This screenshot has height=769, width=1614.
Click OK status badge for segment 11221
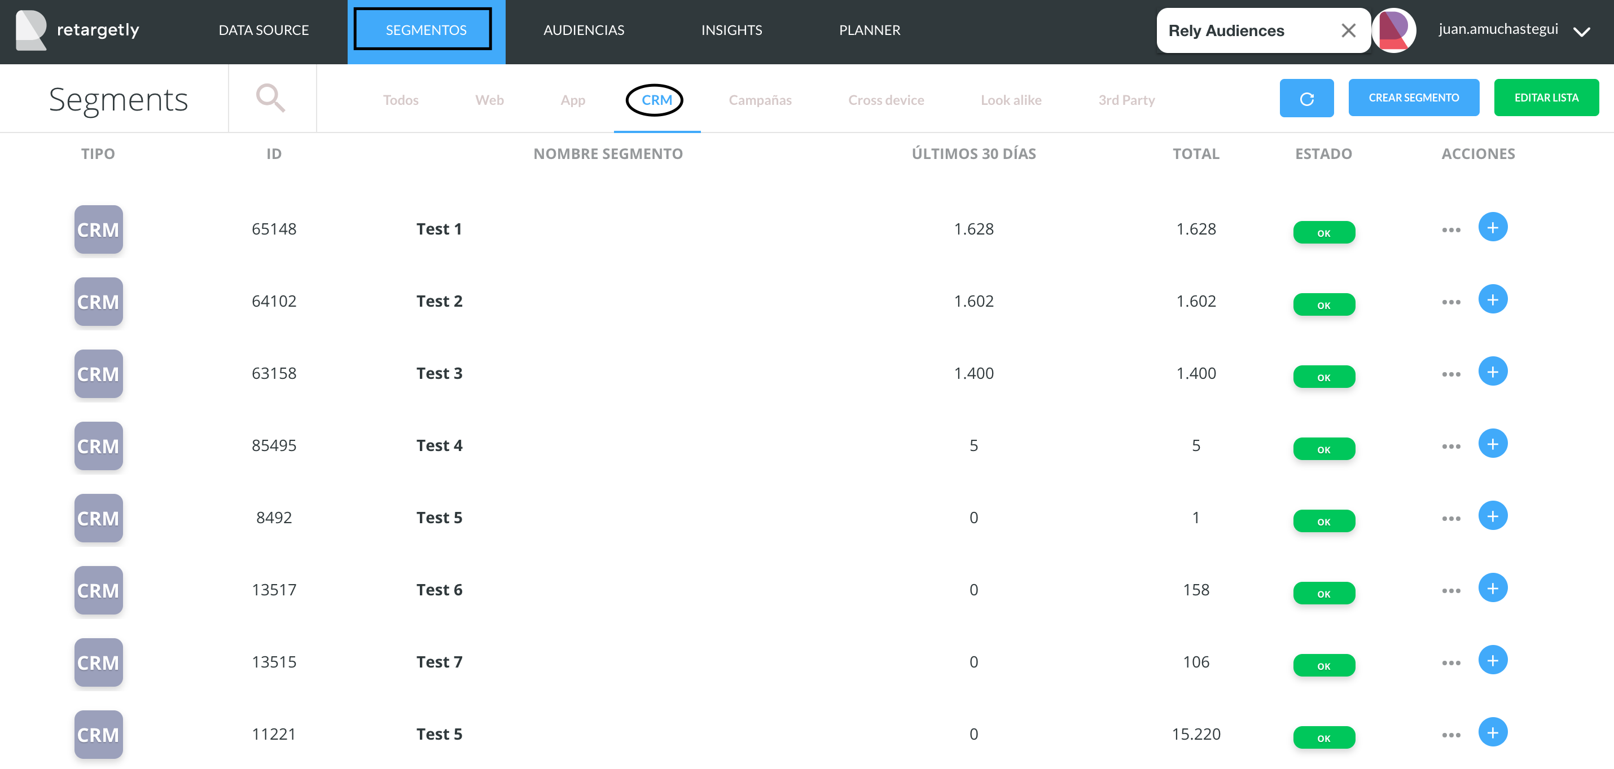click(1323, 738)
